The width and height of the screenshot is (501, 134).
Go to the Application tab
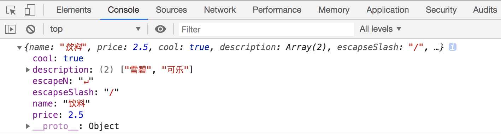(x=388, y=10)
